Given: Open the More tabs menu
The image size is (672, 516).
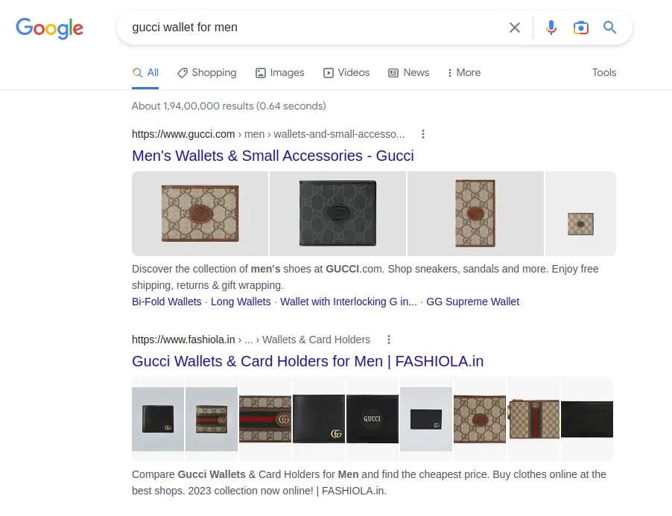Looking at the screenshot, I should [463, 73].
